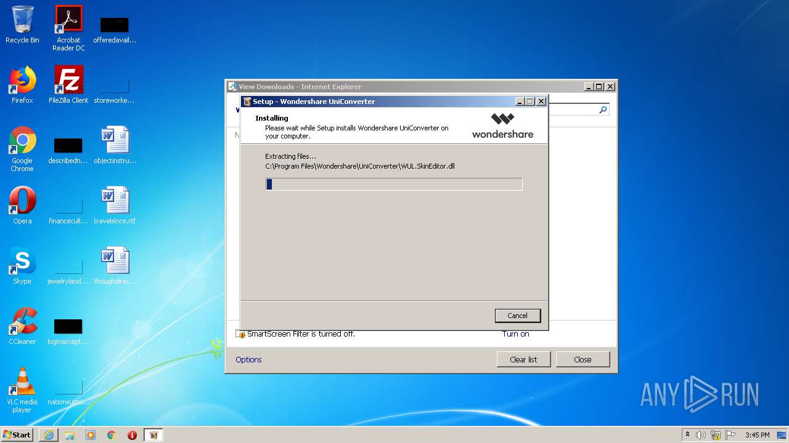Launch Skype desktop shortcut
Screen dimensions: 789x443
[x=22, y=266]
